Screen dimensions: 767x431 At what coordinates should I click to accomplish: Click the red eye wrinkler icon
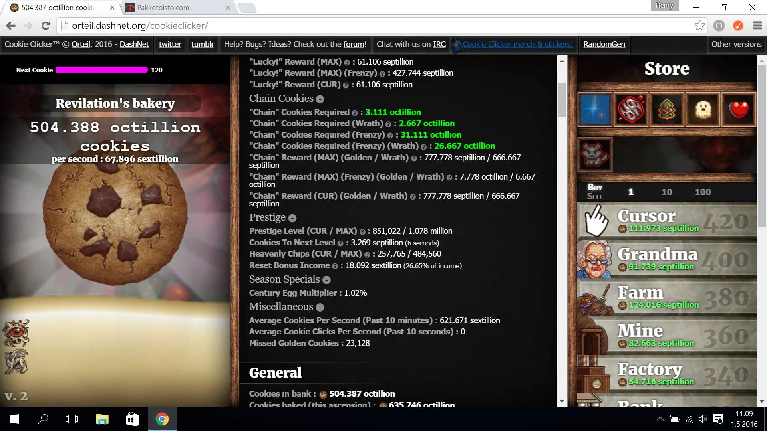tap(16, 333)
